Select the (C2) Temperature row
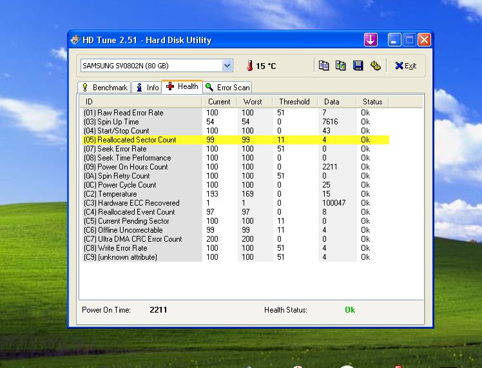 click(x=236, y=194)
